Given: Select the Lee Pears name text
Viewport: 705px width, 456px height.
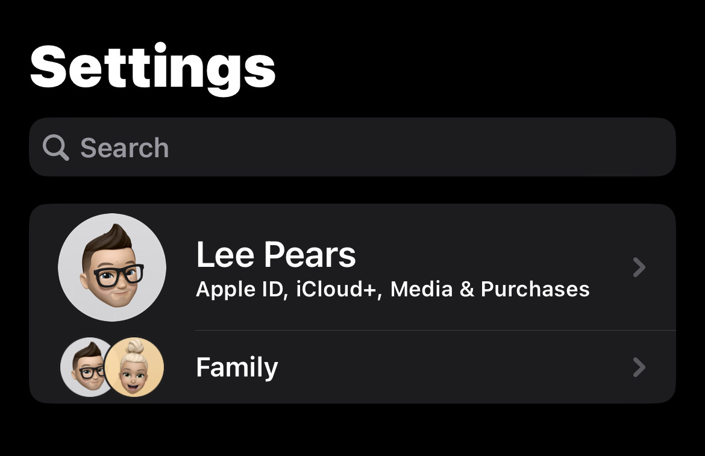Looking at the screenshot, I should pyautogui.click(x=275, y=255).
